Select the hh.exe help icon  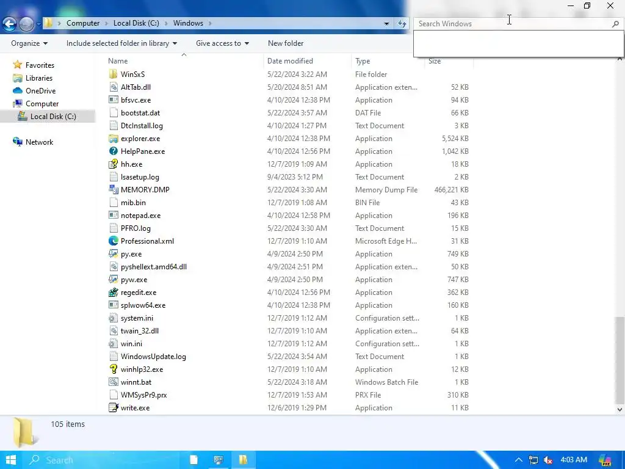pos(113,164)
